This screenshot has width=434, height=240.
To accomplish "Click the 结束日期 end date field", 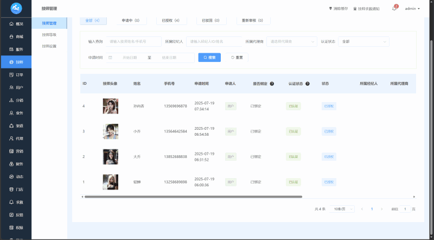I will point(169,58).
